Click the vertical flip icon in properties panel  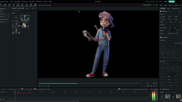[x=171, y=33]
